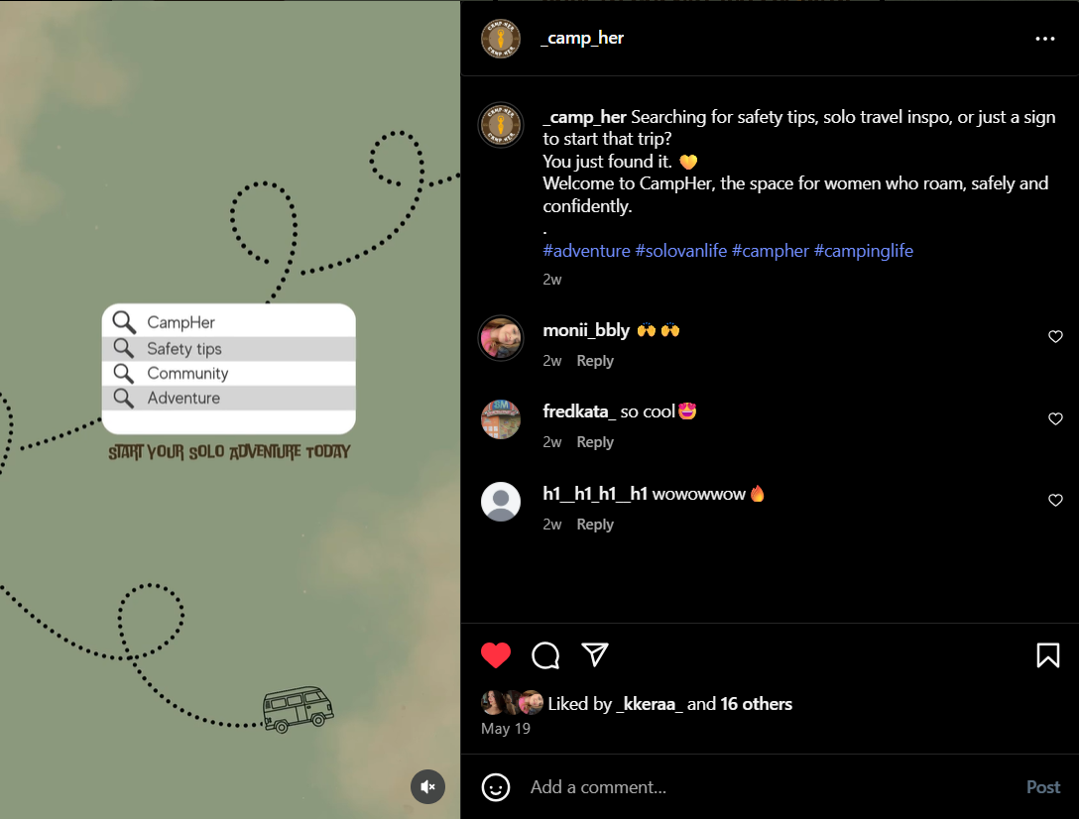1079x819 pixels.
Task: Like monii_bbly's comment
Action: point(1055,336)
